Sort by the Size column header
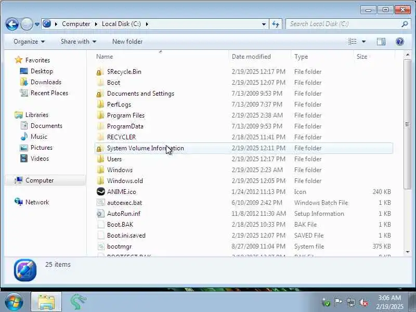416x312 pixels. point(362,57)
